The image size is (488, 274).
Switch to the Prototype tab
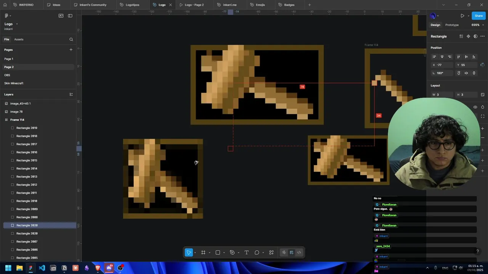[x=452, y=25]
